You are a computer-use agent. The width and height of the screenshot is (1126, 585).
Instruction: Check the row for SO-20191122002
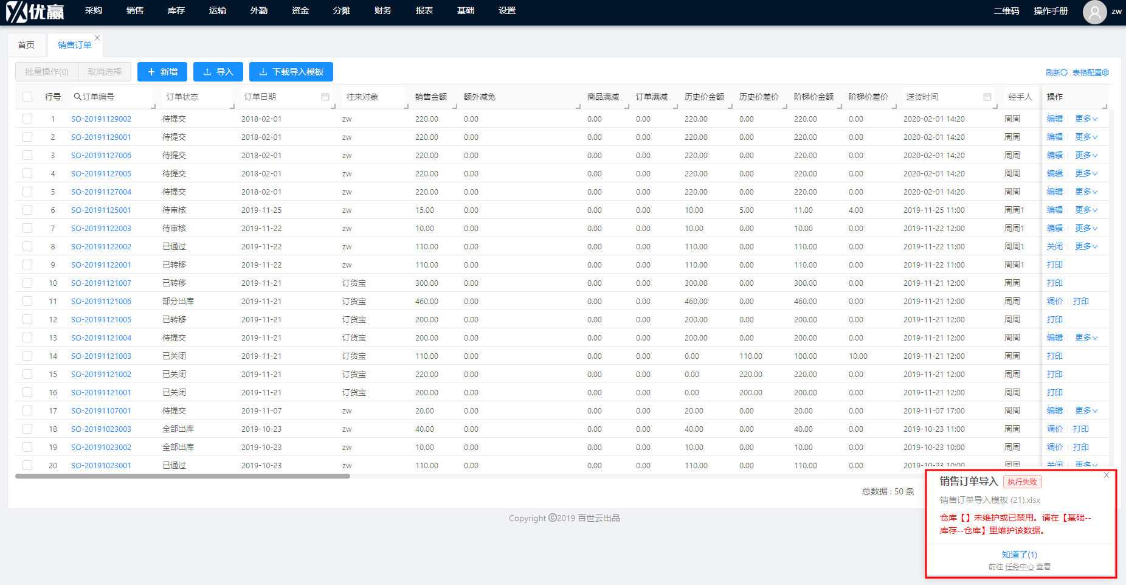click(x=27, y=246)
